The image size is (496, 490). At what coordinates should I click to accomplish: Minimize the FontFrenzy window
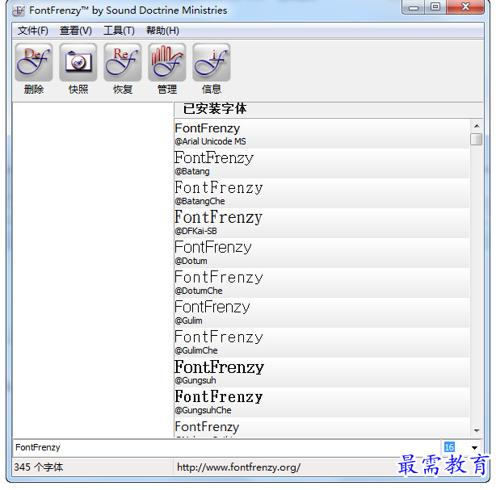pos(413,7)
